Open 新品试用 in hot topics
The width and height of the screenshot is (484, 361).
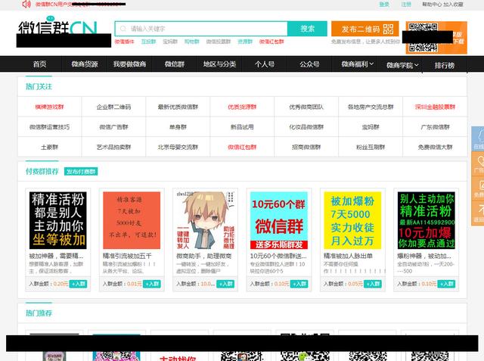tap(242, 127)
